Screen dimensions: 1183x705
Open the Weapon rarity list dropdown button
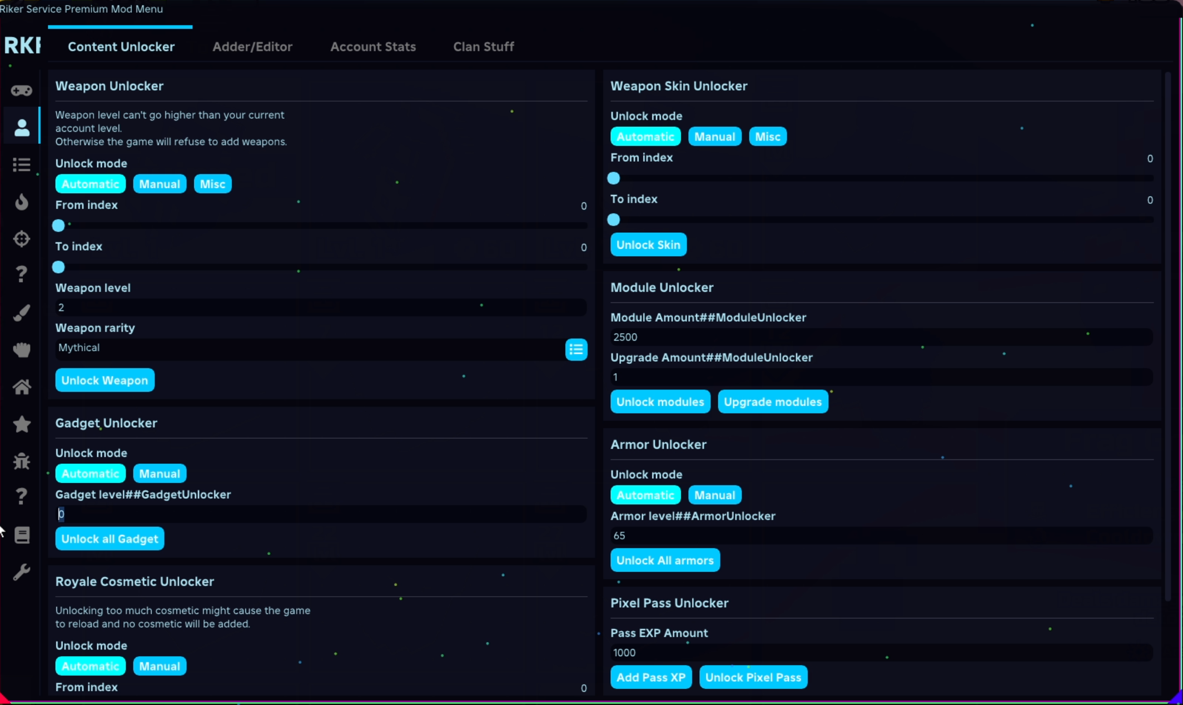(576, 349)
